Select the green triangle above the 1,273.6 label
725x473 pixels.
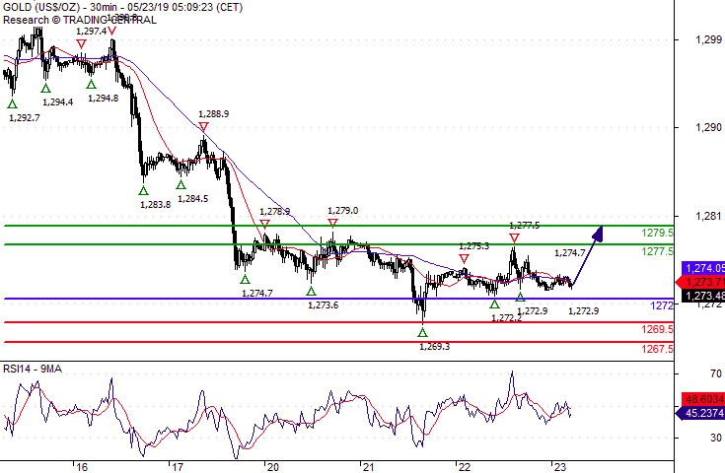(311, 291)
